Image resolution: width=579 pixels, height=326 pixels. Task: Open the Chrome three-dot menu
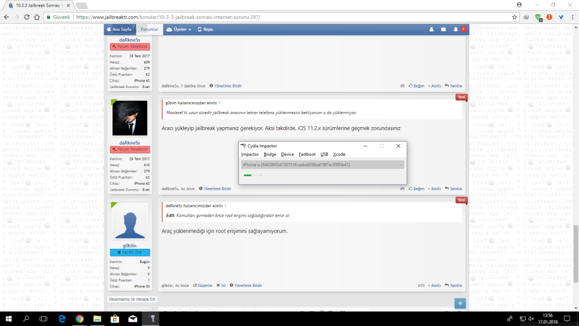[571, 17]
